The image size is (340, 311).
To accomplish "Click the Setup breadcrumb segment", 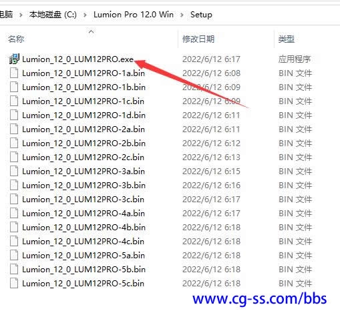I will (201, 15).
